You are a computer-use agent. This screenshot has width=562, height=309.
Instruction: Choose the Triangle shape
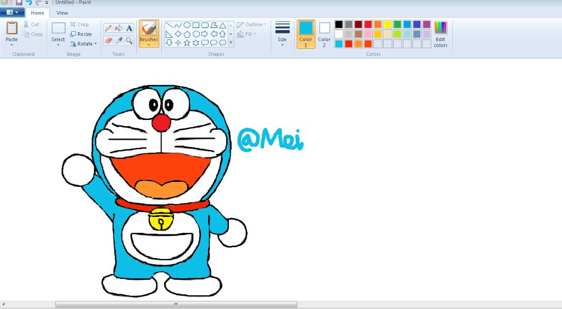(223, 25)
